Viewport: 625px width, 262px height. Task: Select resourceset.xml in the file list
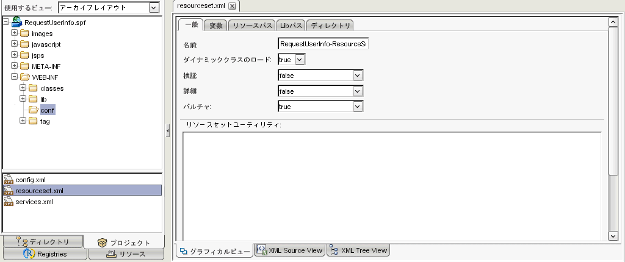click(82, 191)
